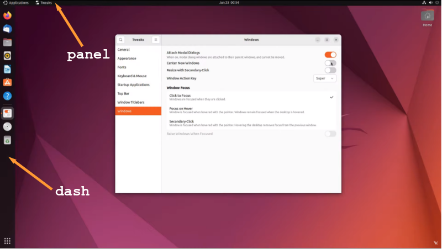Screen dimensions: 442x249
Task: Open the disc drive icon in dock
Action: (x=7, y=127)
